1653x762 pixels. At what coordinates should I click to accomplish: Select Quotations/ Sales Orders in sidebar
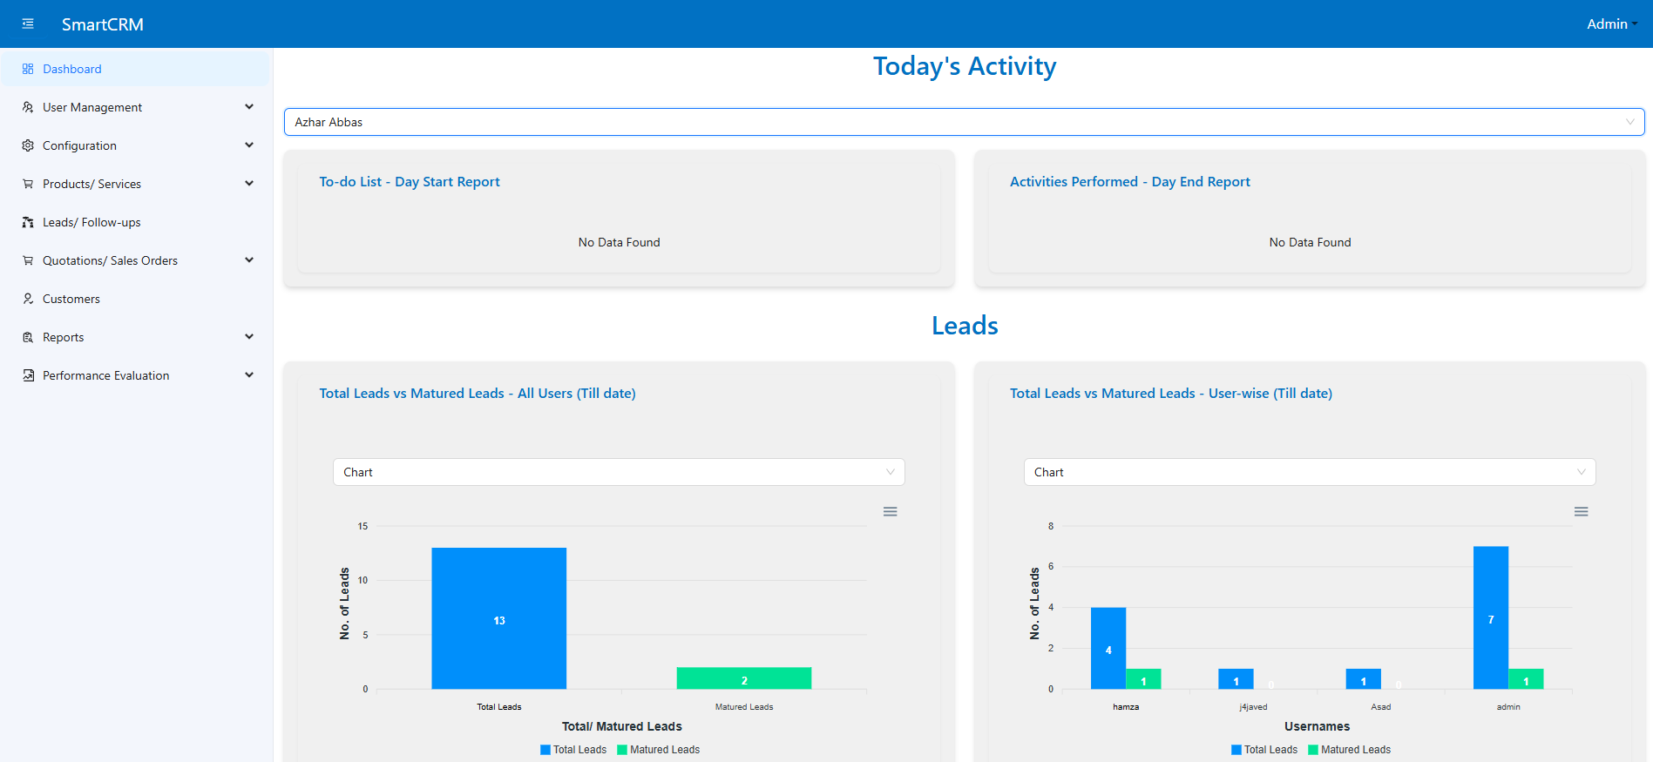136,260
